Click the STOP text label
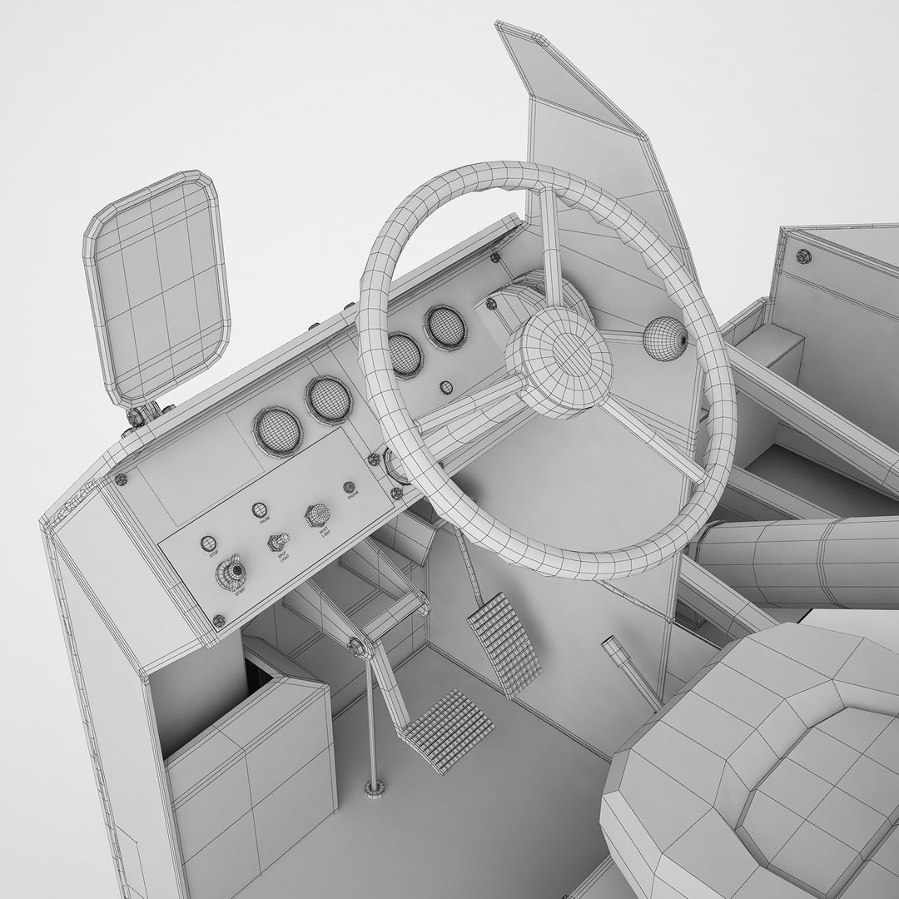 click(x=214, y=554)
